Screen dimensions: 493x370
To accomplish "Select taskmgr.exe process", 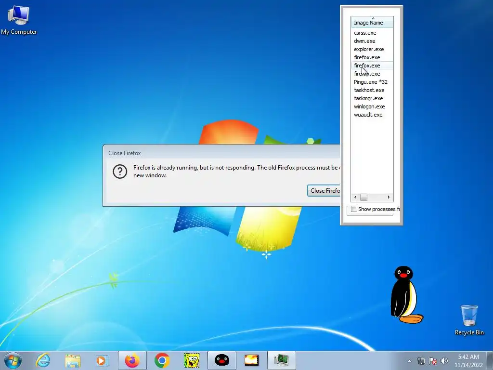I will tap(372, 98).
